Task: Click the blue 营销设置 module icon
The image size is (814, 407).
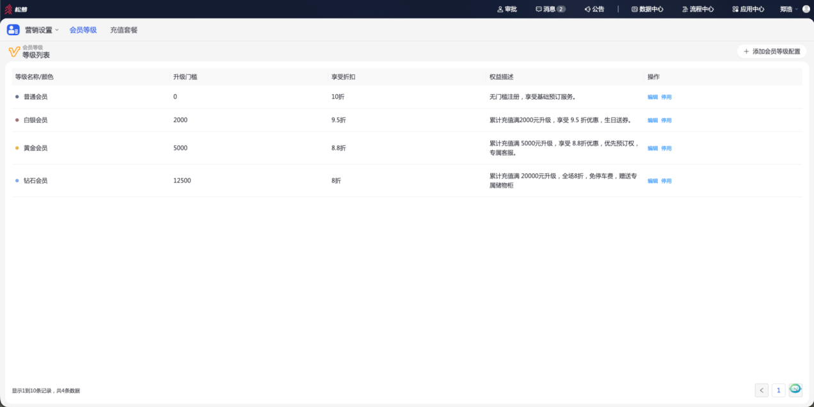Action: click(13, 29)
